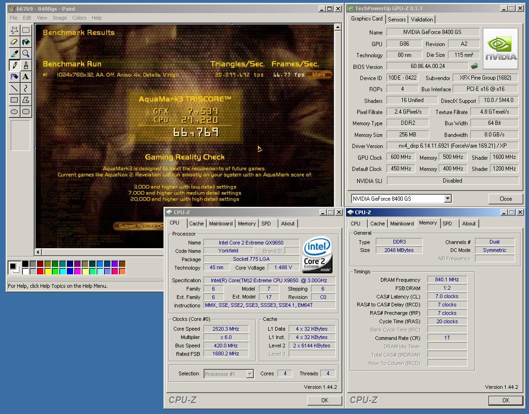The height and width of the screenshot is (414, 529).
Task: Click the BIOS save chip icon in GPU-Z
Action: tap(475, 66)
